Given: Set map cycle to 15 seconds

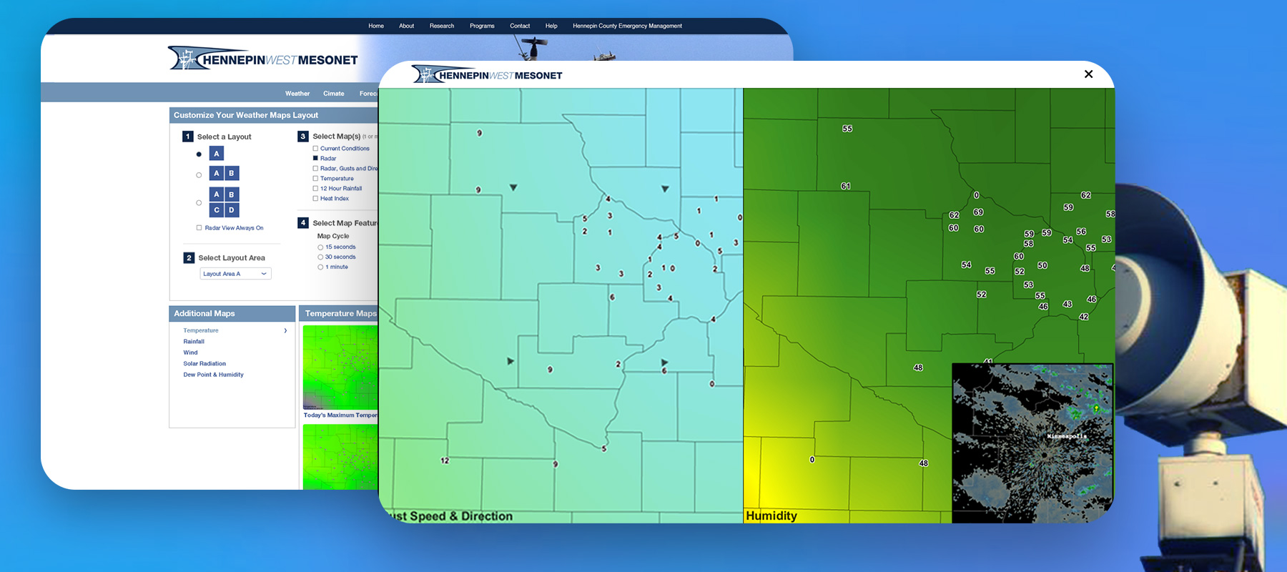Looking at the screenshot, I should [320, 247].
